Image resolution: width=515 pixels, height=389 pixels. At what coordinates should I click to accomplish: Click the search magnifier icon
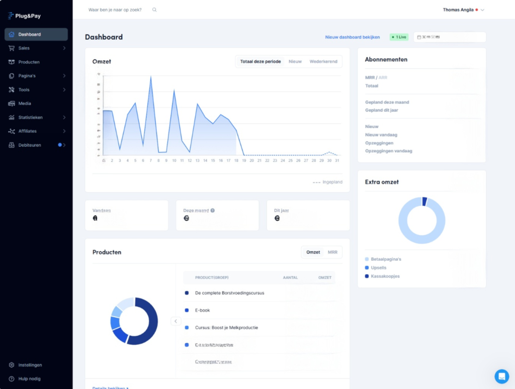pos(154,10)
